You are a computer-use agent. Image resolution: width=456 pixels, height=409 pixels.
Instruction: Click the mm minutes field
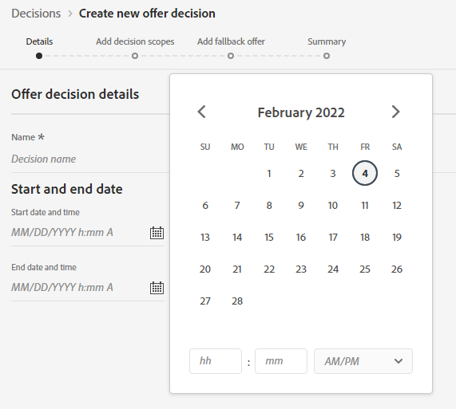pyautogui.click(x=281, y=361)
